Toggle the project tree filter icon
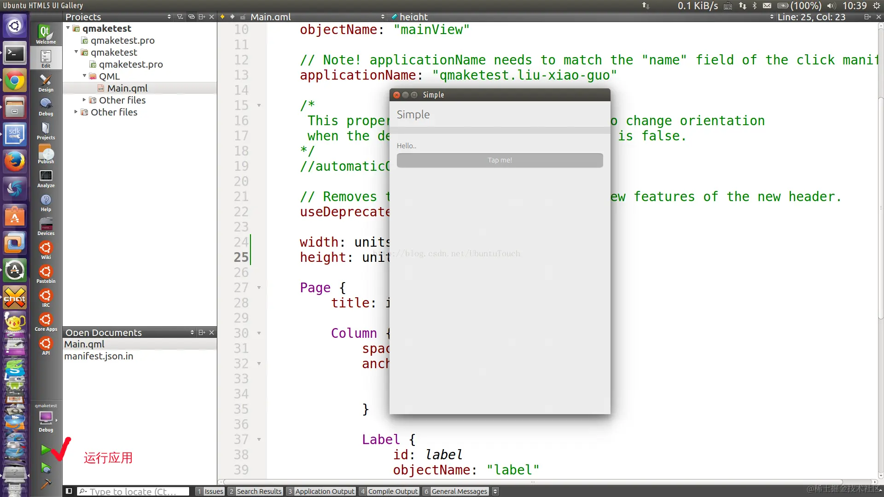Screen dimensions: 884x497 [x=180, y=17]
